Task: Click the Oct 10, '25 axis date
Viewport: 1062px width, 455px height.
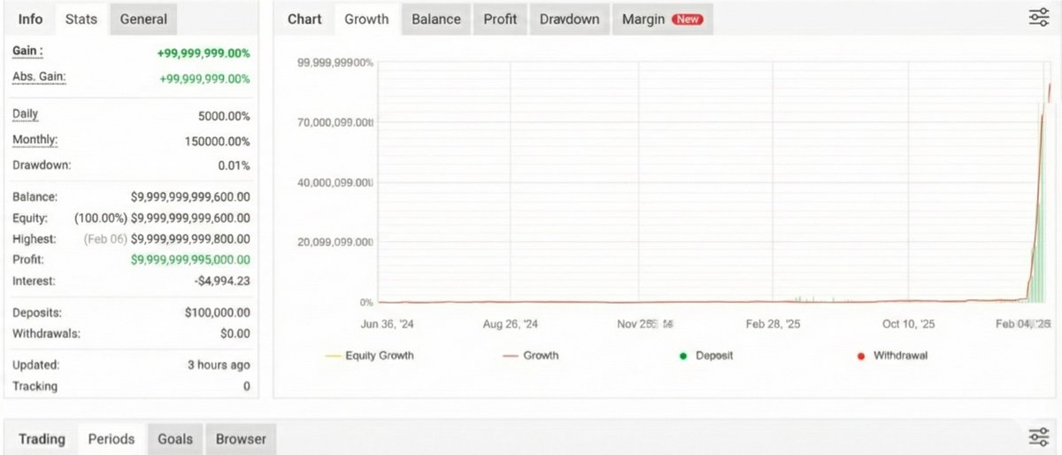Action: click(x=908, y=325)
